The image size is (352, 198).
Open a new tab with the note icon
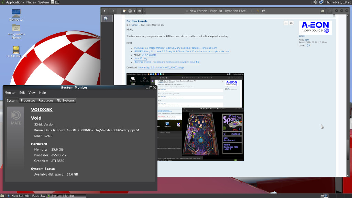[x=124, y=11]
